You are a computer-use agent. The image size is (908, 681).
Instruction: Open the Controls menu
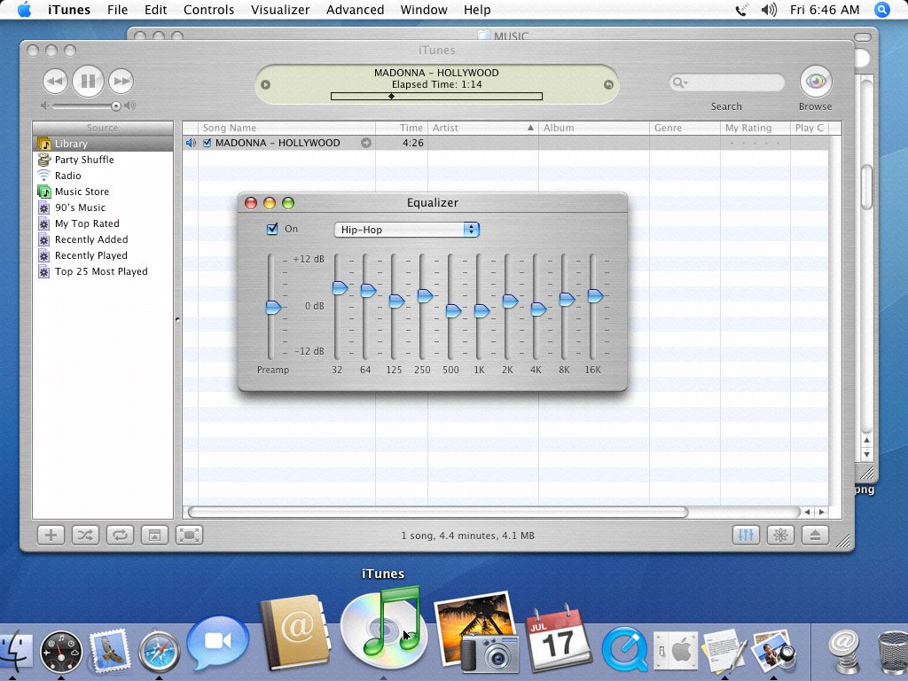(x=208, y=10)
